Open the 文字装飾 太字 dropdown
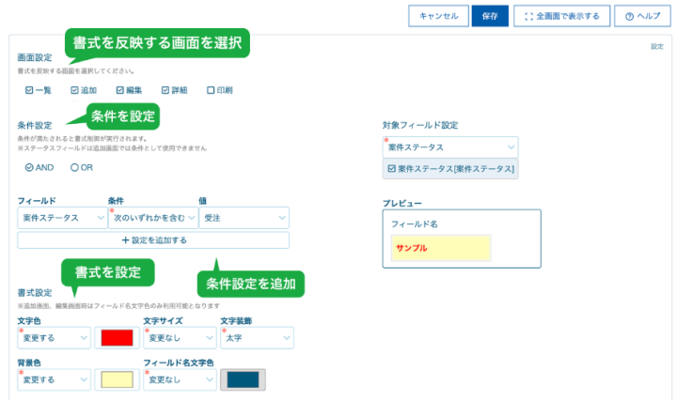677x400 pixels. (x=256, y=337)
